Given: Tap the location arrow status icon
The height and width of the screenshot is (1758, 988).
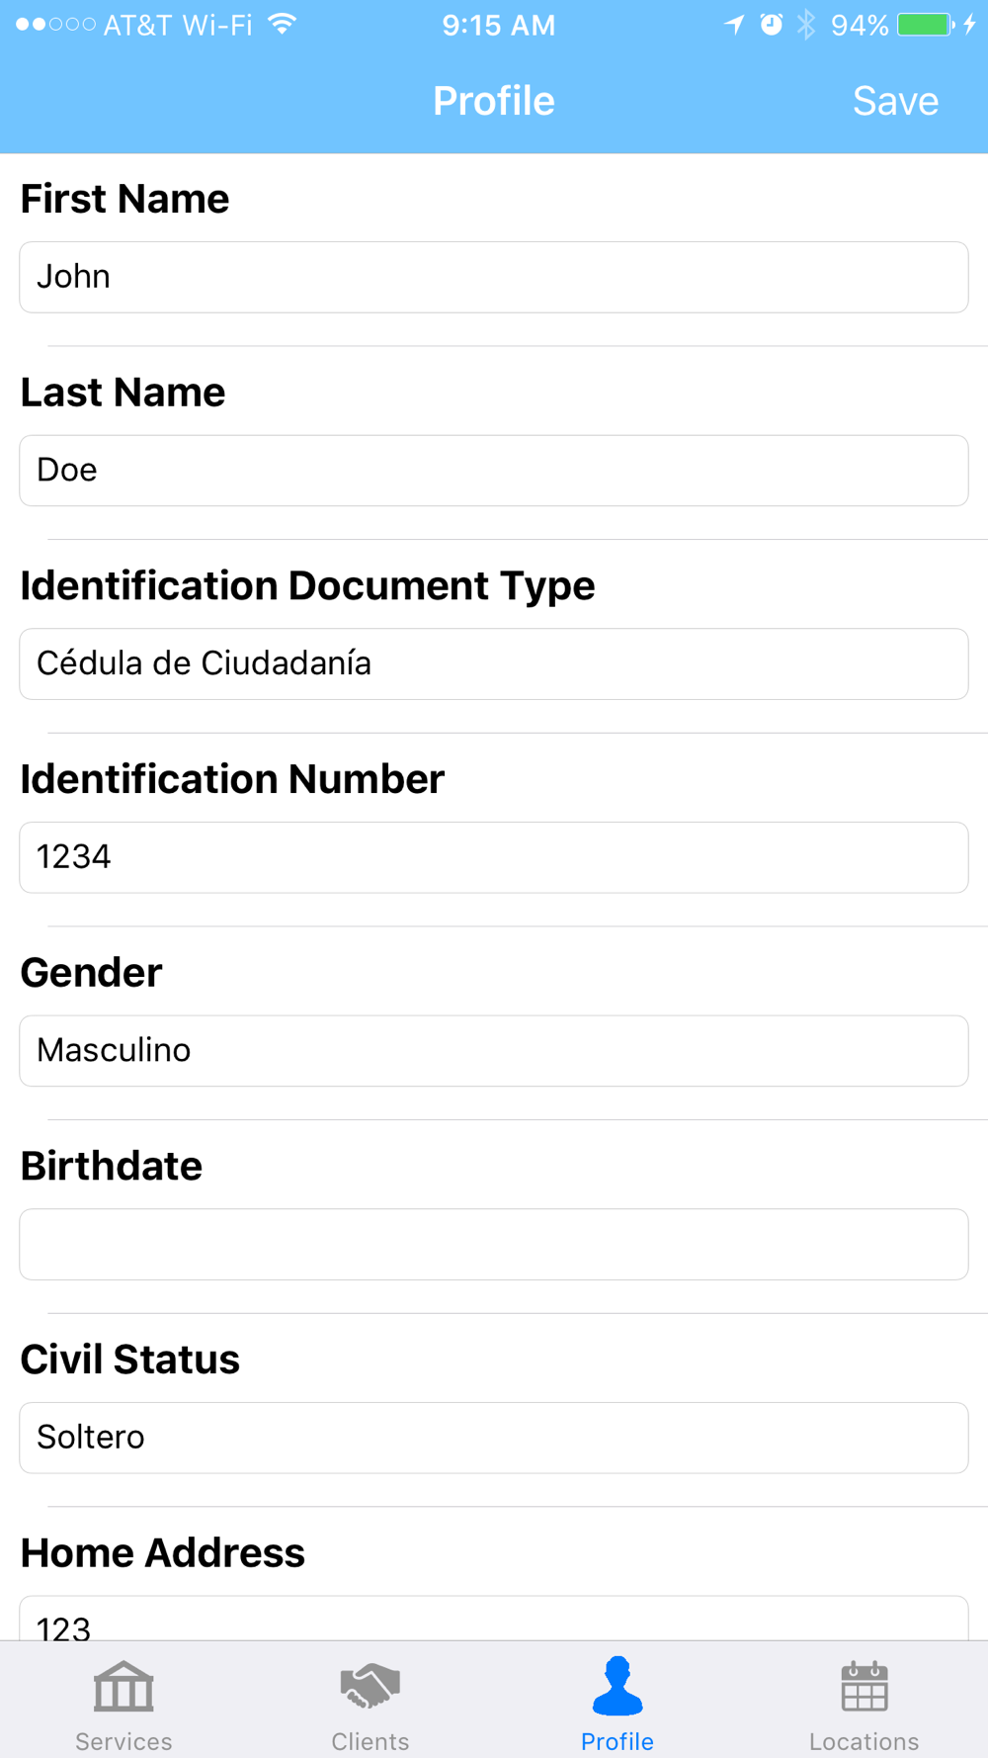Looking at the screenshot, I should click(734, 25).
